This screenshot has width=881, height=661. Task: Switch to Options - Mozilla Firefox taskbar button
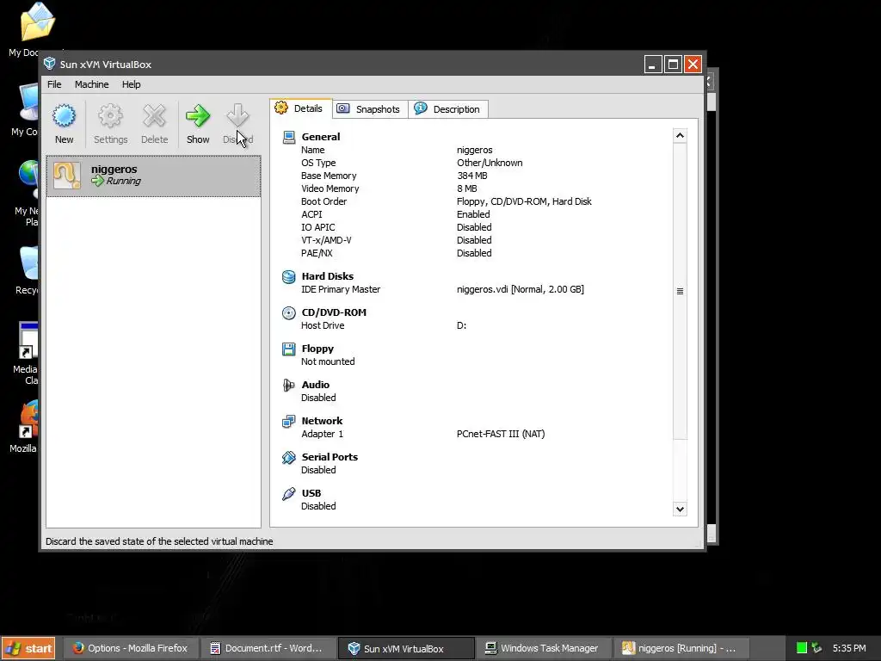pyautogui.click(x=130, y=649)
